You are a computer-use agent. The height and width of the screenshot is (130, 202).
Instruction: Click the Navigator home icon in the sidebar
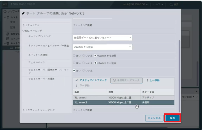(x=6, y=11)
